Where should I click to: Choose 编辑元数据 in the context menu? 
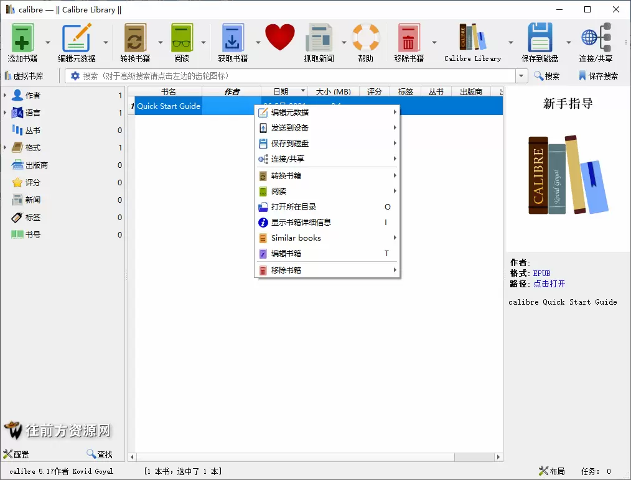pos(327,112)
